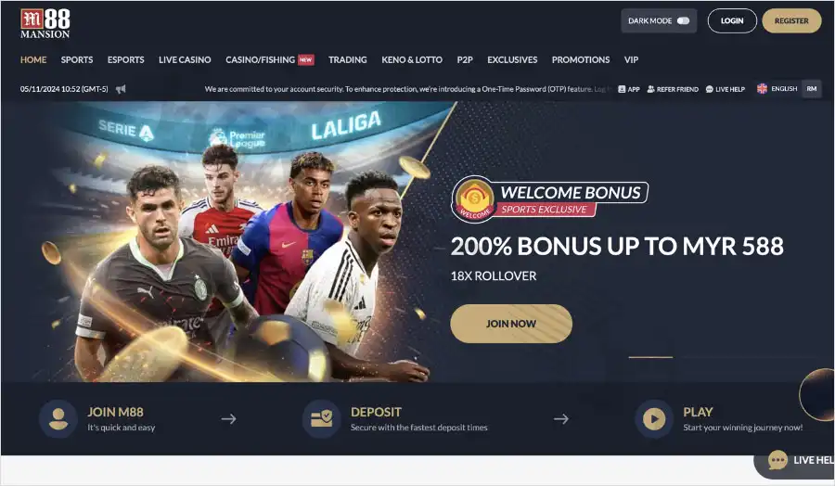This screenshot has width=835, height=486.
Task: Open the English language selector
Action: coord(777,89)
